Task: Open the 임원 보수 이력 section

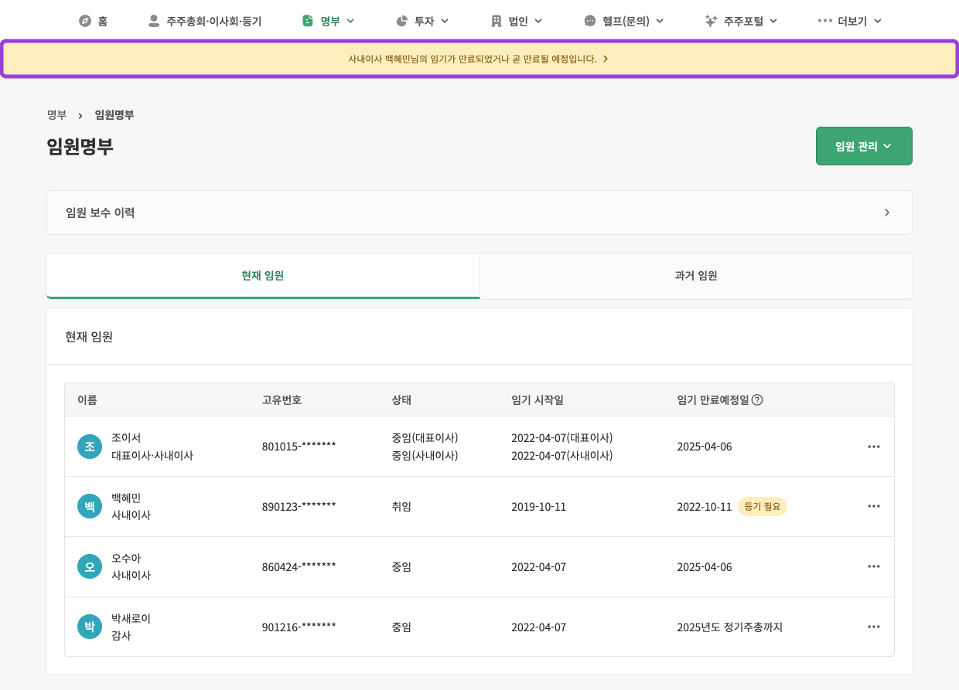Action: [x=479, y=212]
